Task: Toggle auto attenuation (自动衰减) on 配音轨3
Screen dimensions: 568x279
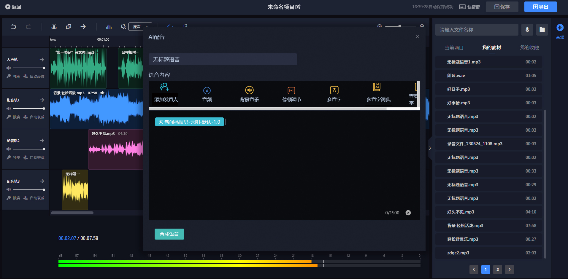Action: coord(34,198)
